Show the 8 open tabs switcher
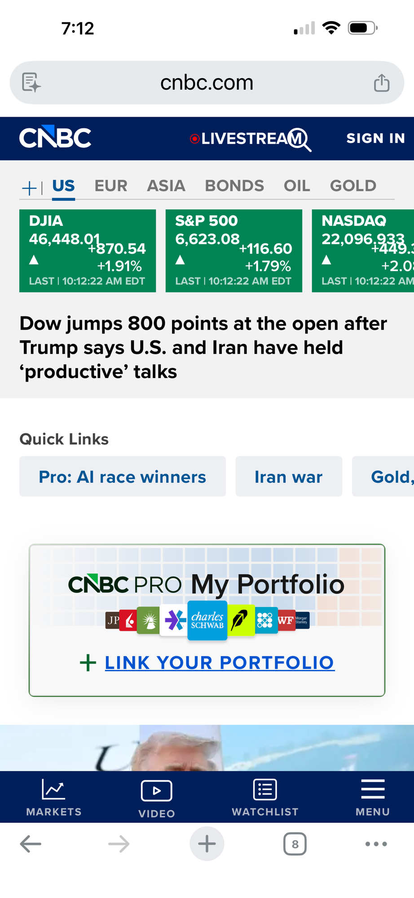The width and height of the screenshot is (414, 898). 295,844
